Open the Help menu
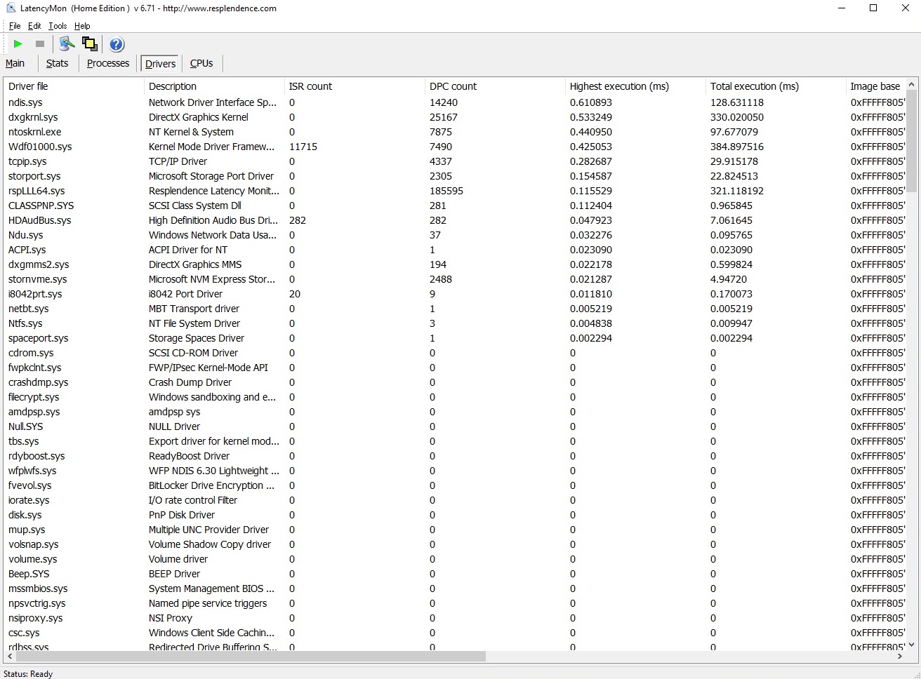Image resolution: width=921 pixels, height=679 pixels. 82,26
